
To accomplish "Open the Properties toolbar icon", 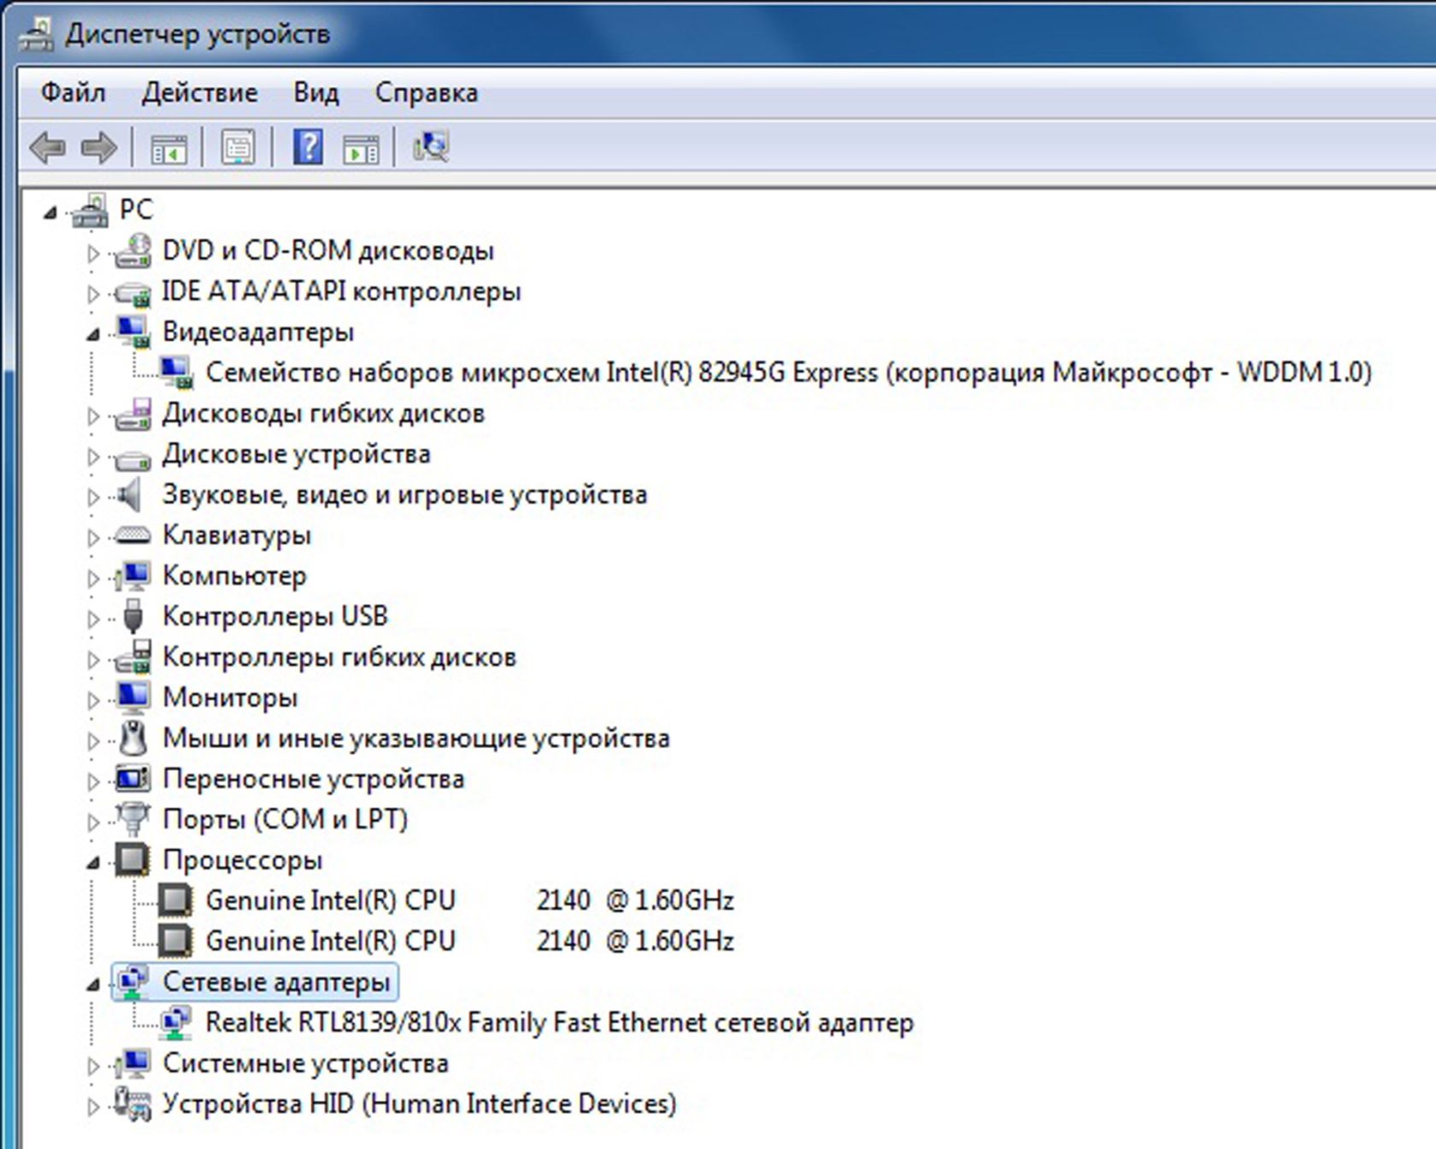I will coord(238,147).
